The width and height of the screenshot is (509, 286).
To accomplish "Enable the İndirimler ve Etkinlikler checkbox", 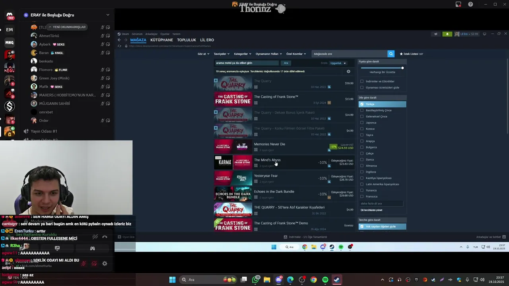I will tap(362, 81).
